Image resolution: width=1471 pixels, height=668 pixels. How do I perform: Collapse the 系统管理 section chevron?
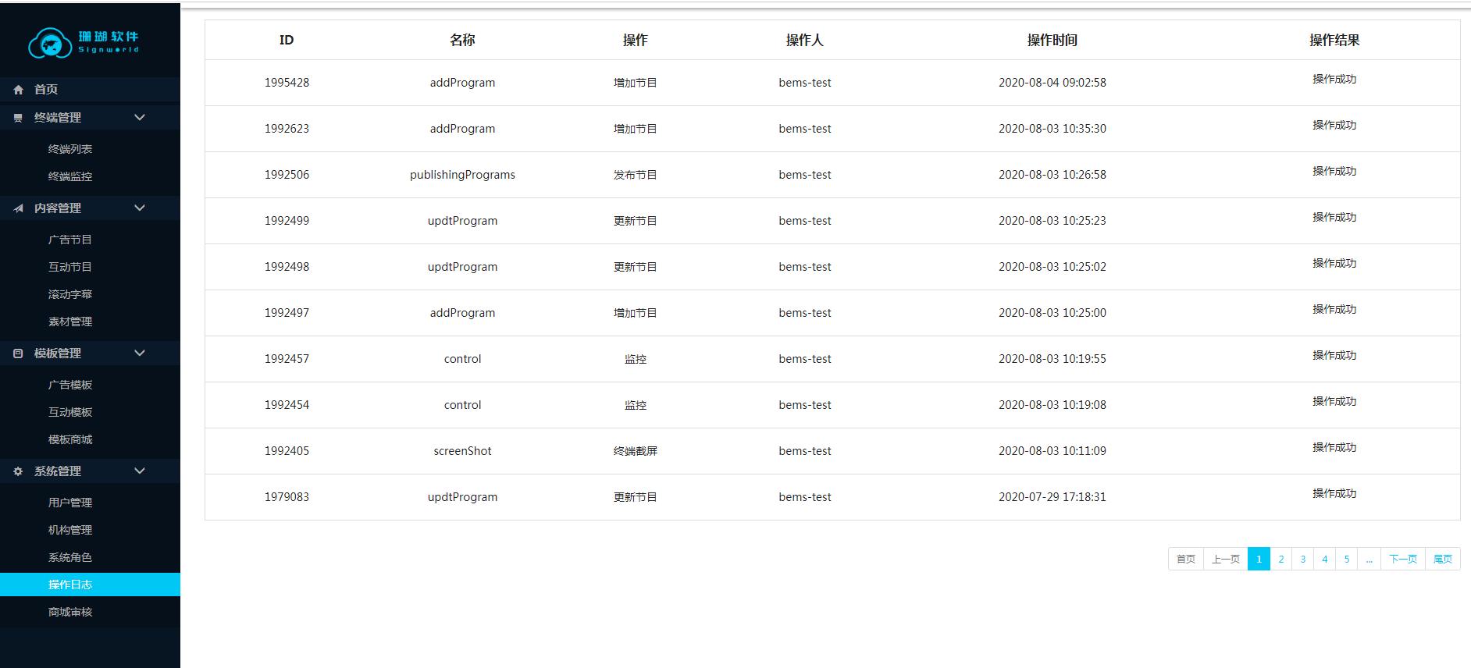click(x=140, y=471)
